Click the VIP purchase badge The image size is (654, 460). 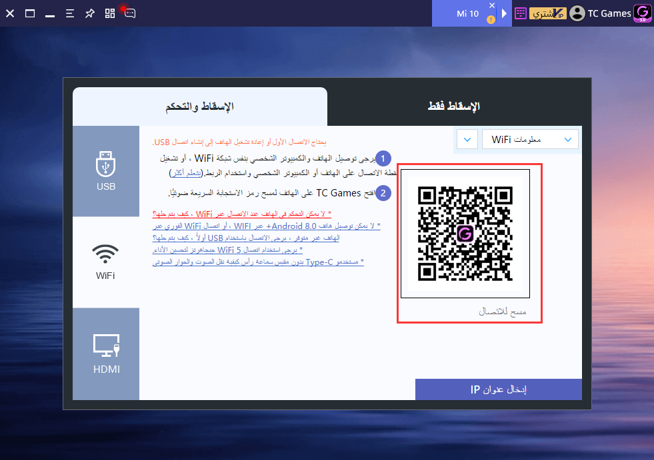tap(548, 14)
